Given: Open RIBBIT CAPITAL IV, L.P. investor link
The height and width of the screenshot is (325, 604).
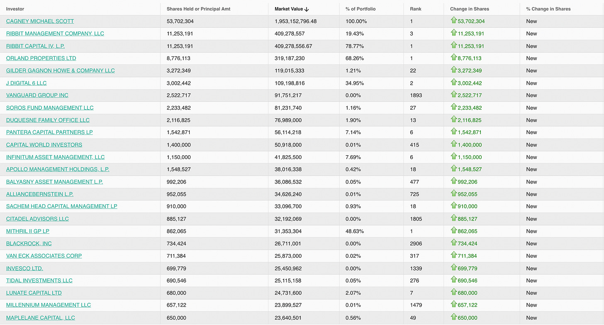Looking at the screenshot, I should click(x=35, y=46).
